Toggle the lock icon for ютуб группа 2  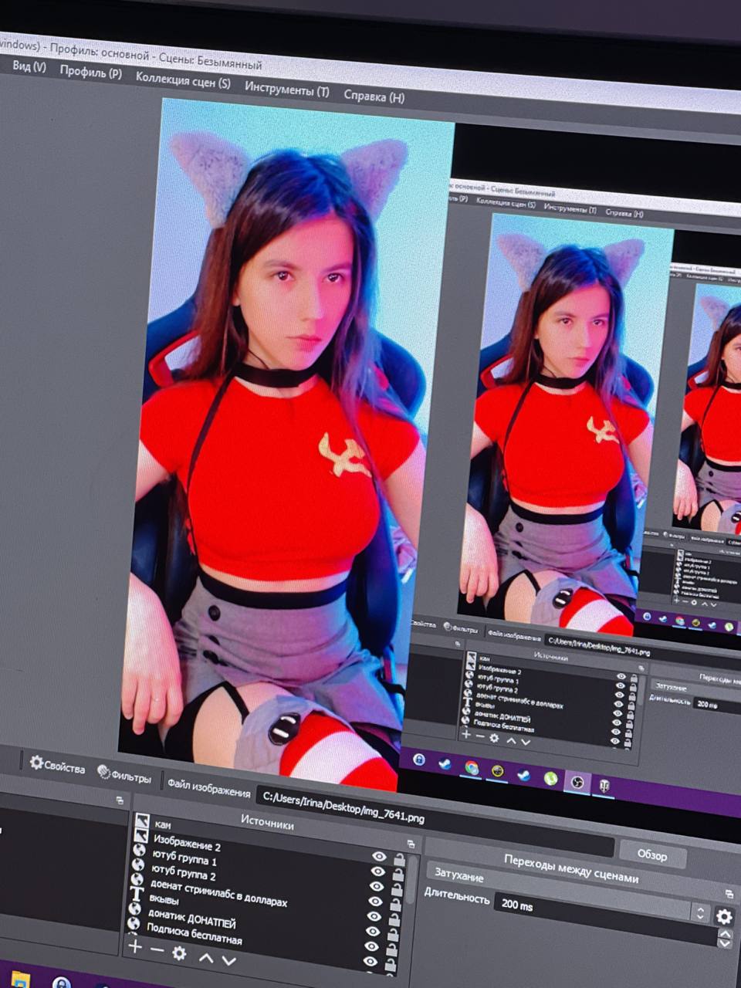coord(396,904)
